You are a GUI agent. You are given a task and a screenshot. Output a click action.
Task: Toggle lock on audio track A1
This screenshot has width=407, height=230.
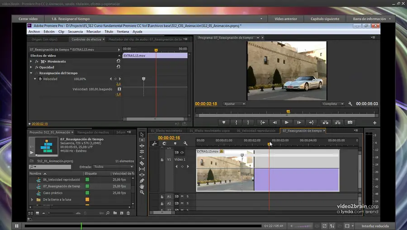point(162,197)
